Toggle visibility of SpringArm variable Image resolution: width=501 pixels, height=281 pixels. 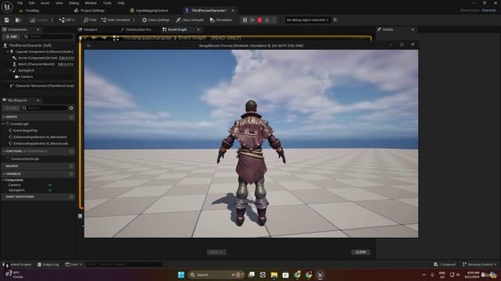click(x=50, y=190)
